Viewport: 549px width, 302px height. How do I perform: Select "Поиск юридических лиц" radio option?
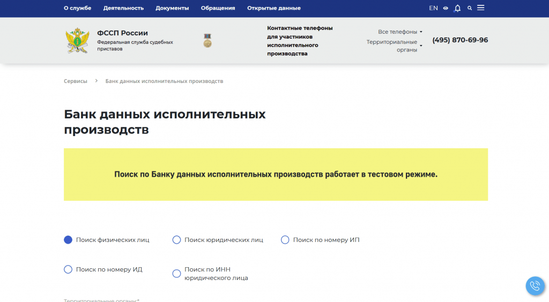(176, 240)
